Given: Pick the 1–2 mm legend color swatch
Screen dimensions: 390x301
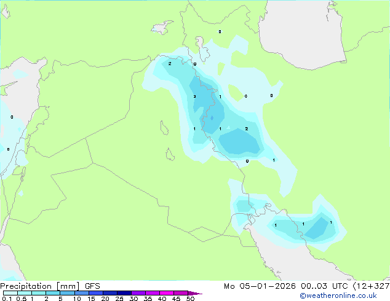Looking at the screenshot, I should [x=39, y=293].
